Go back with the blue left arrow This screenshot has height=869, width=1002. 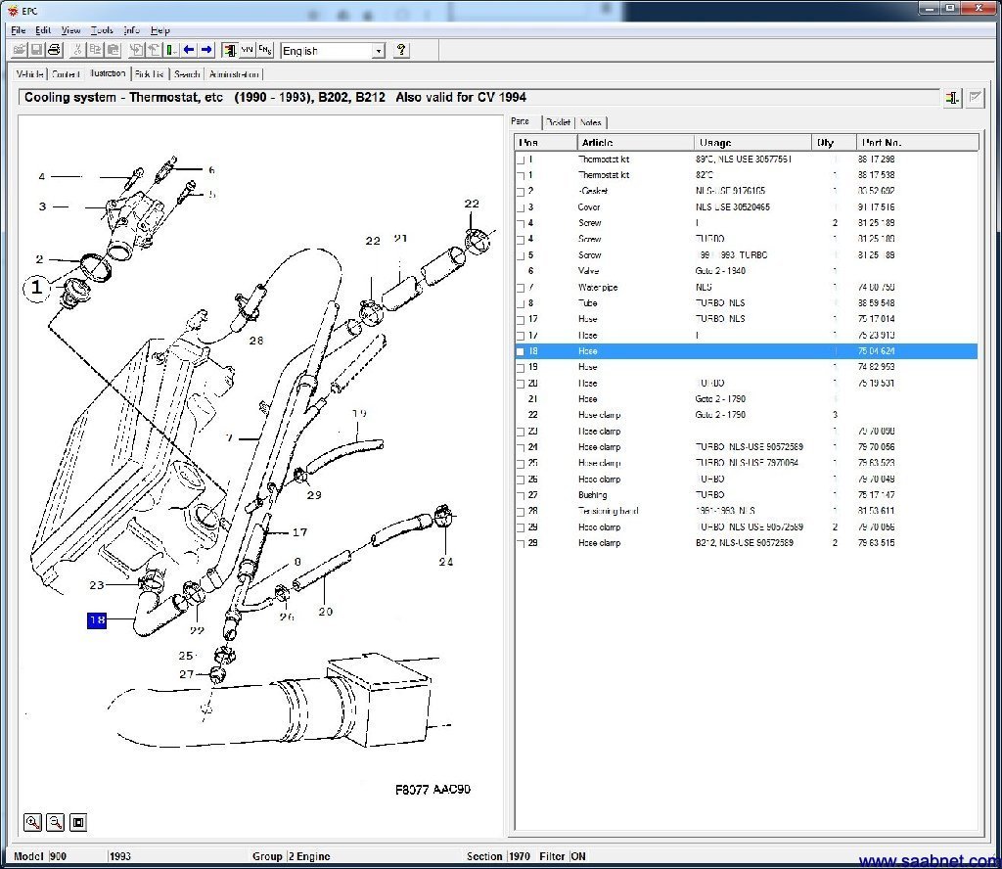pyautogui.click(x=189, y=50)
